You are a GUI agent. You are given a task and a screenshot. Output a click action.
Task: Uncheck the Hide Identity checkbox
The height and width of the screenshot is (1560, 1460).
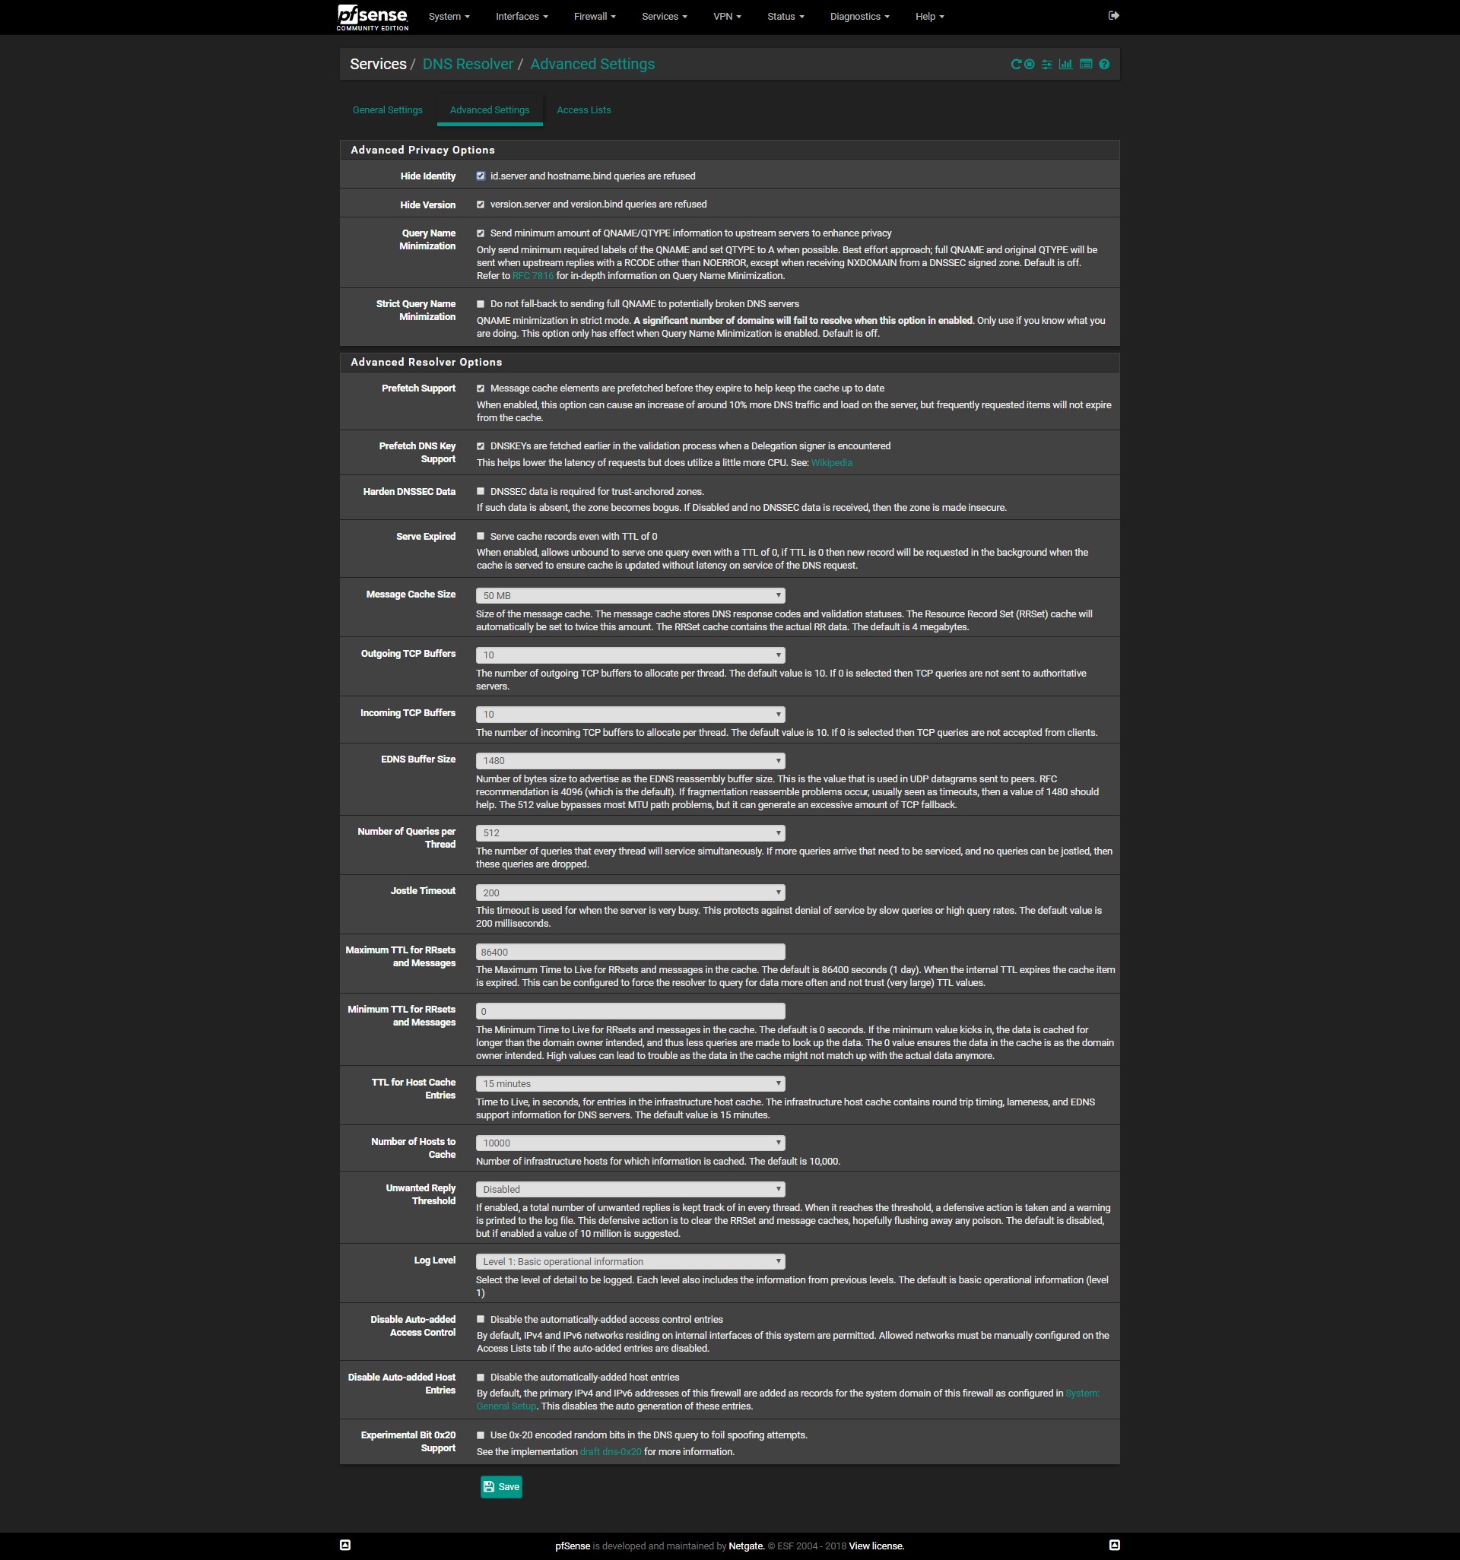[481, 176]
